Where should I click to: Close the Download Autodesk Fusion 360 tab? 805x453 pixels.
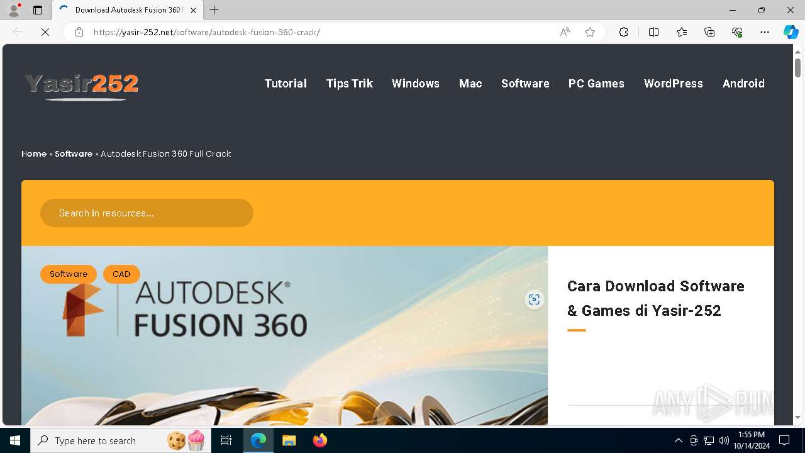click(193, 10)
